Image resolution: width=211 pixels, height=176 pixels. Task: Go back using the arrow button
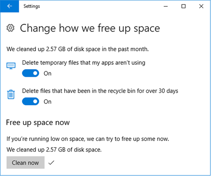click(10, 6)
